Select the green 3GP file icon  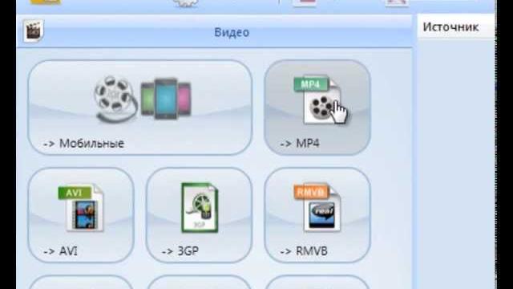pyautogui.click(x=200, y=207)
